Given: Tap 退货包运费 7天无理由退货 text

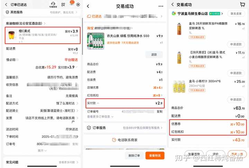Looking at the screenshot, I should coord(123,43).
